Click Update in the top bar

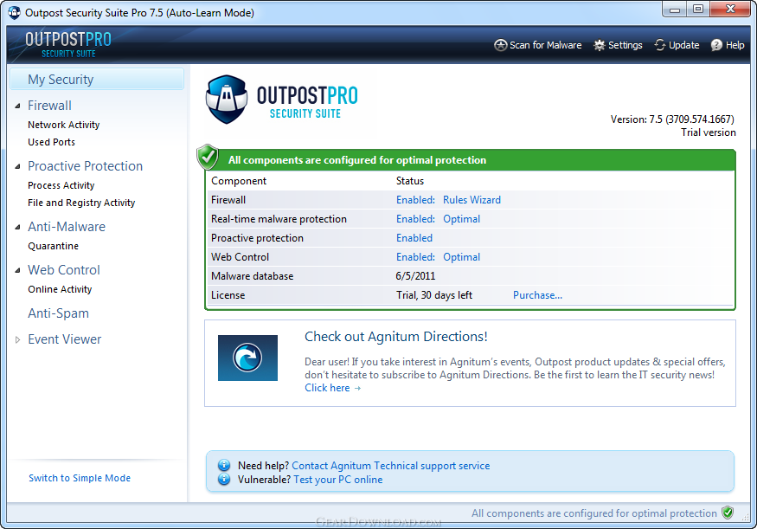pyautogui.click(x=684, y=45)
